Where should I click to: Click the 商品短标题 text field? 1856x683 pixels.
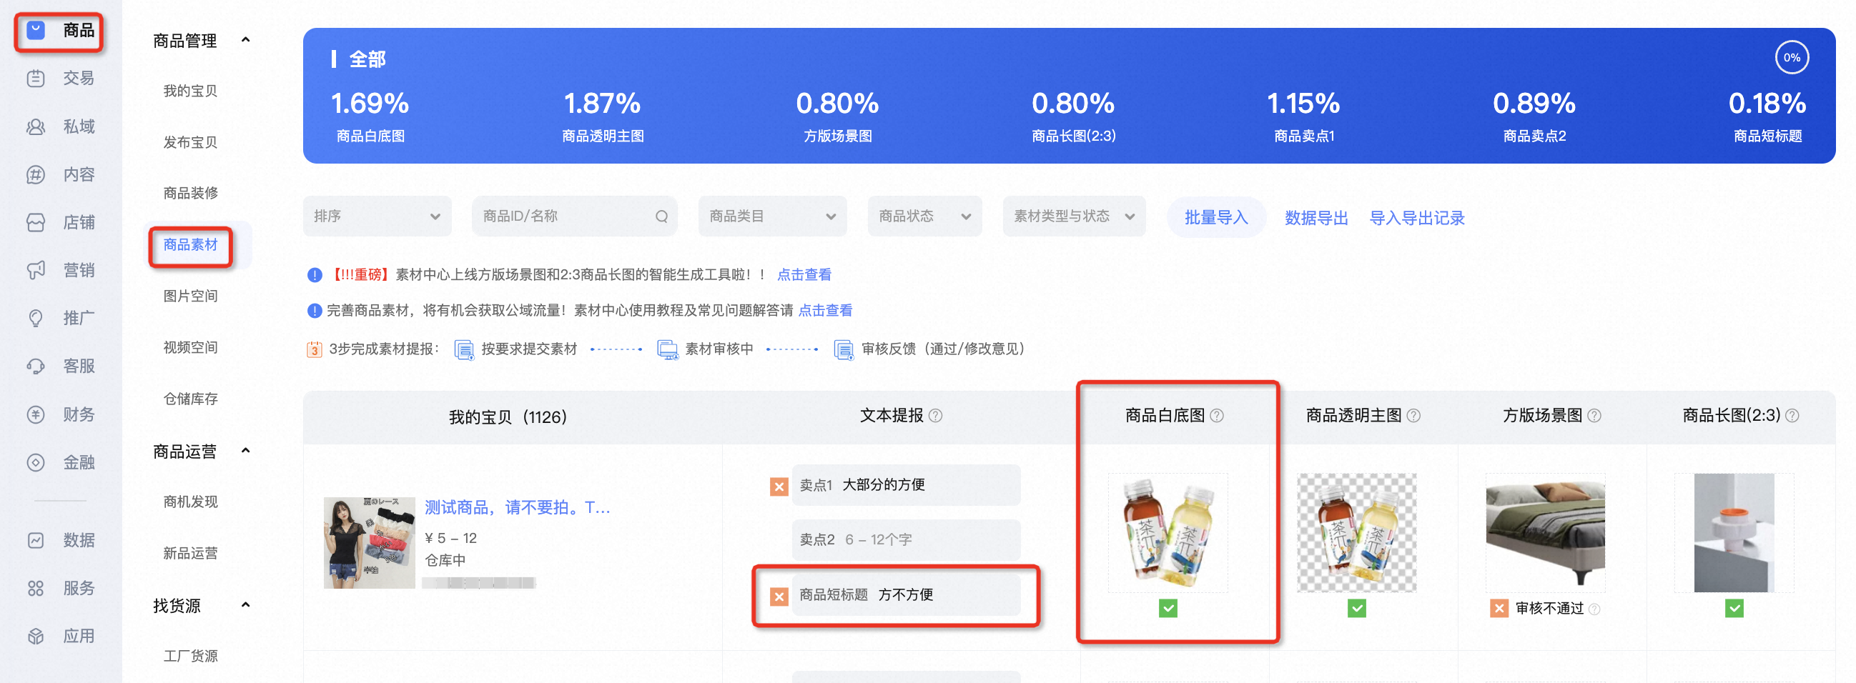pos(906,594)
